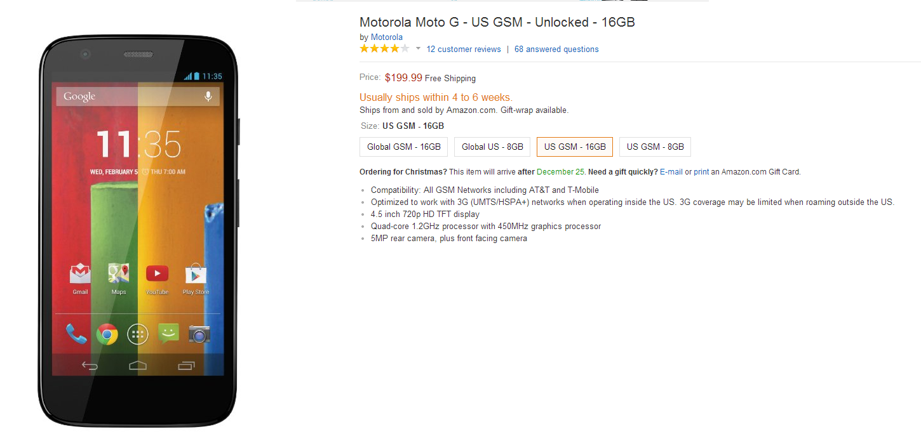Screen dimensions: 921x448
Task: Click the E-mail gift card link
Action: click(x=671, y=172)
